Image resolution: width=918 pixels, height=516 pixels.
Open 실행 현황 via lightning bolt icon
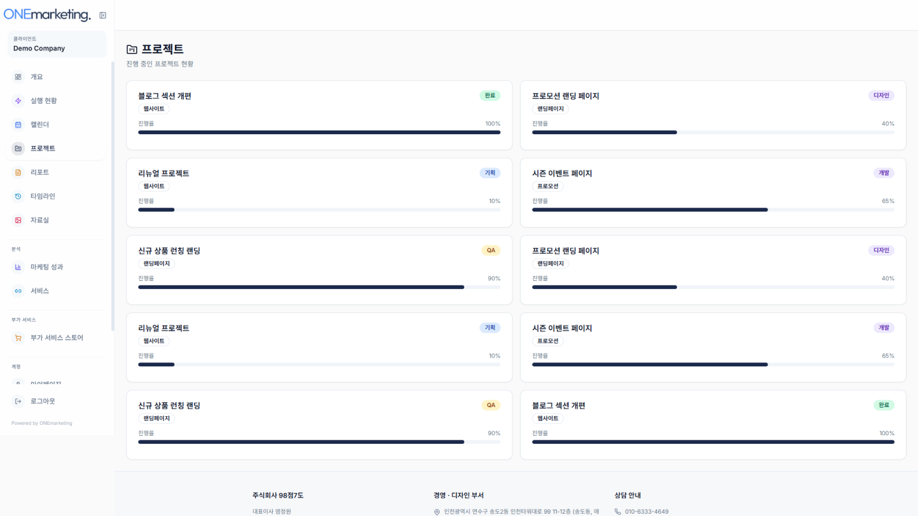point(18,101)
